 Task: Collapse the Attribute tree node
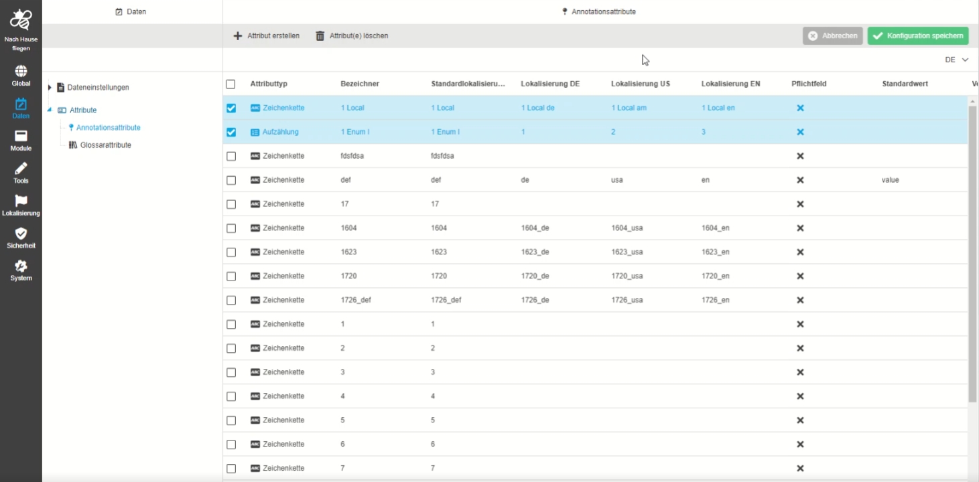[50, 110]
